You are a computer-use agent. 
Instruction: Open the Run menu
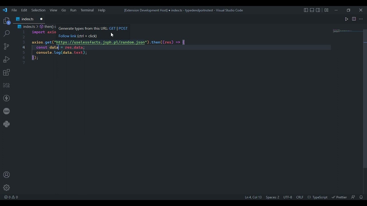[73, 10]
